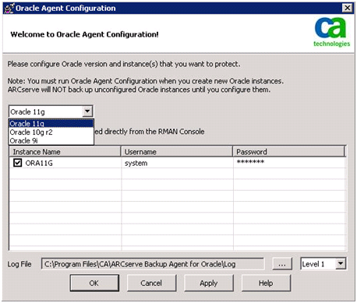357x303 pixels.
Task: Close the Oracle Agent Configuration dialog
Action: pos(348,8)
